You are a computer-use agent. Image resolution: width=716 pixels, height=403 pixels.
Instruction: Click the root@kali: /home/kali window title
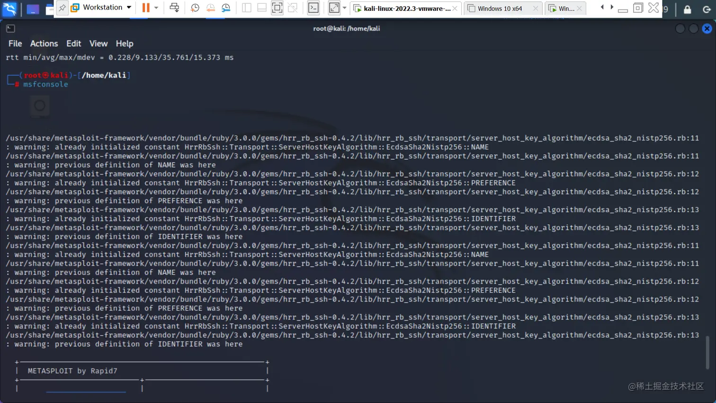tap(346, 28)
